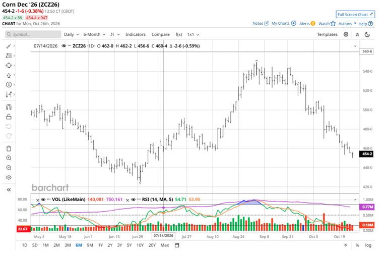Toggle dark mode moon icon
Image resolution: width=387 pixels, height=255 pixels.
(x=367, y=35)
